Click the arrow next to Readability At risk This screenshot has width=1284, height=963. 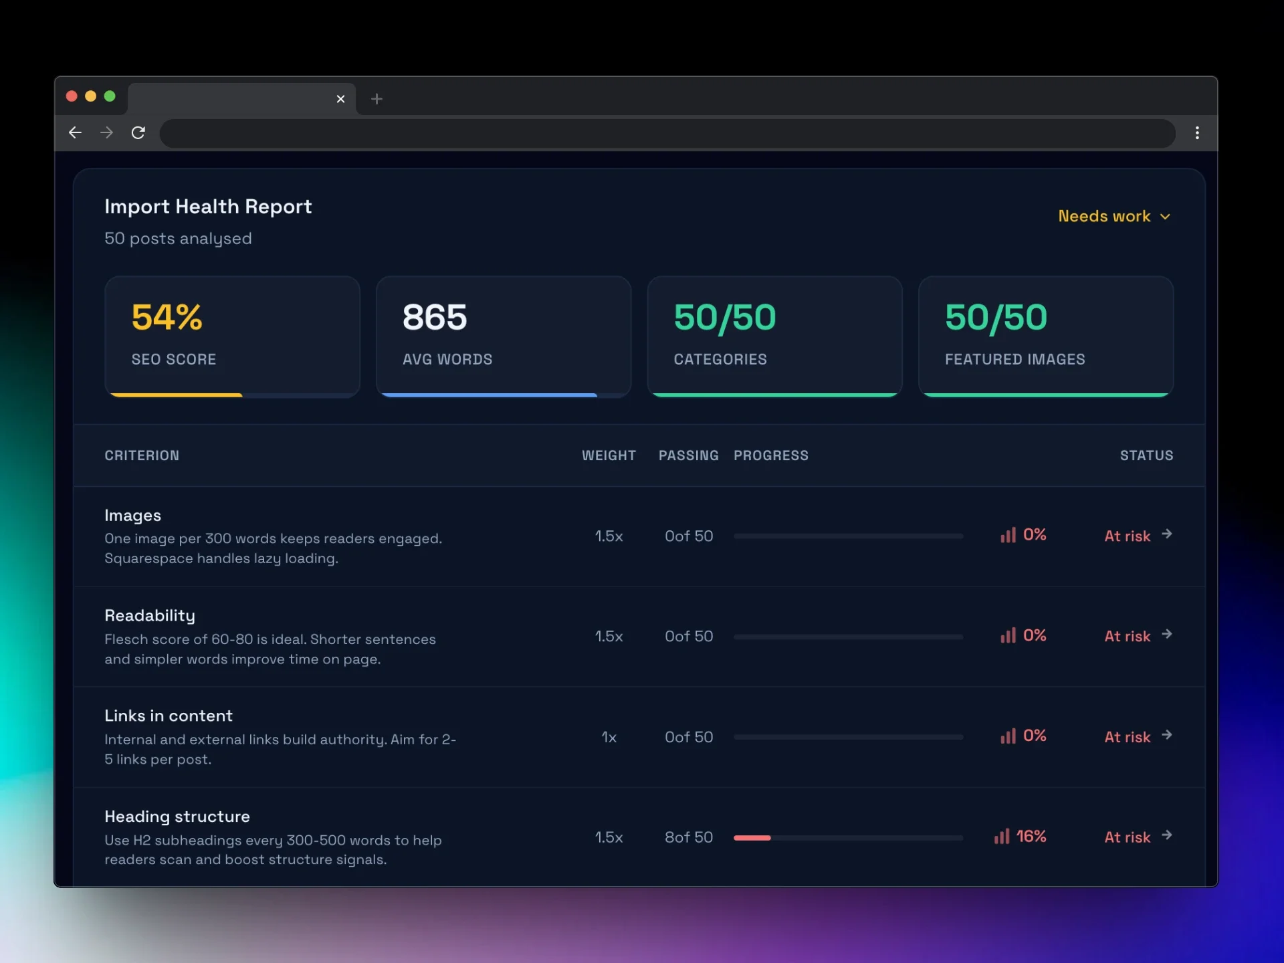1167,634
